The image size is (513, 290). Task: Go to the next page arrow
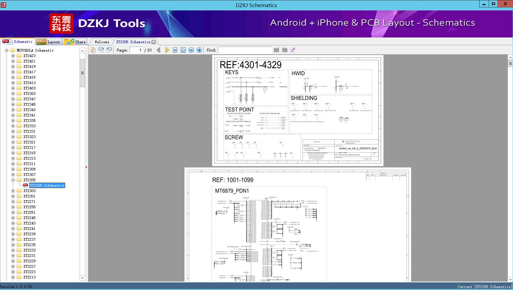[x=167, y=50]
